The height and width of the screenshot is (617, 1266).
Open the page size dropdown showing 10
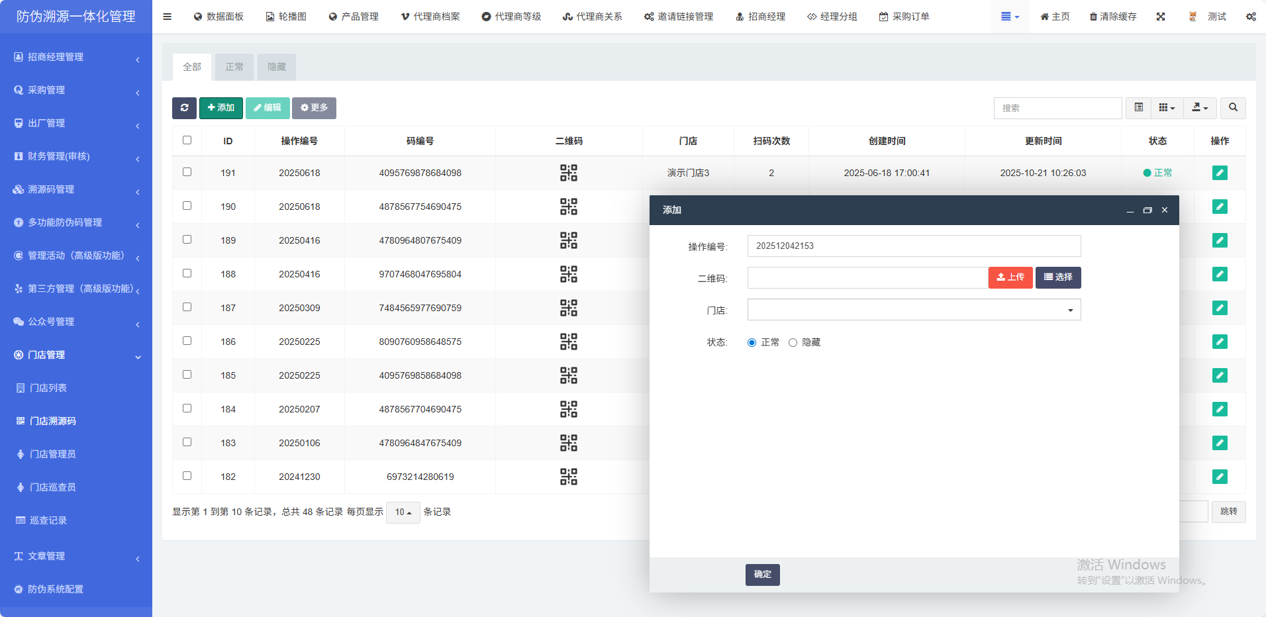point(403,512)
